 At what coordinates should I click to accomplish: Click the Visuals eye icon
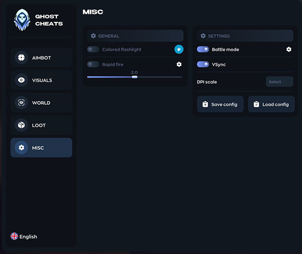(x=21, y=80)
